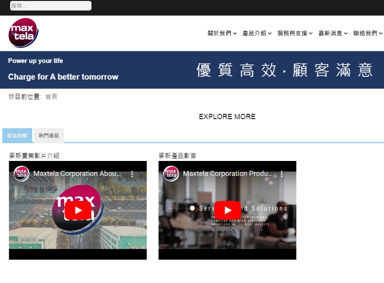
Task: Focus the 搜尋 search input field
Action: point(50,6)
